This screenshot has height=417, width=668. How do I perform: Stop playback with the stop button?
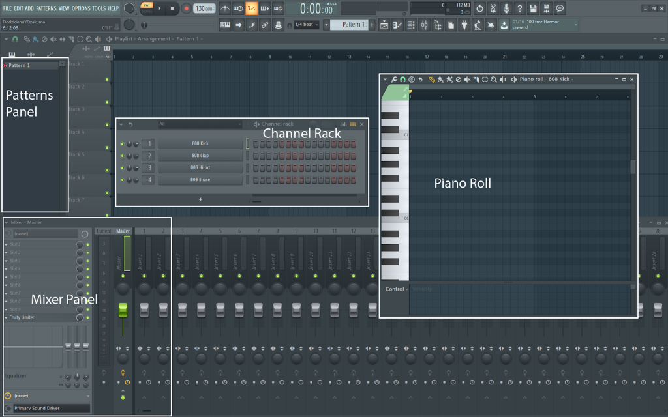click(172, 8)
